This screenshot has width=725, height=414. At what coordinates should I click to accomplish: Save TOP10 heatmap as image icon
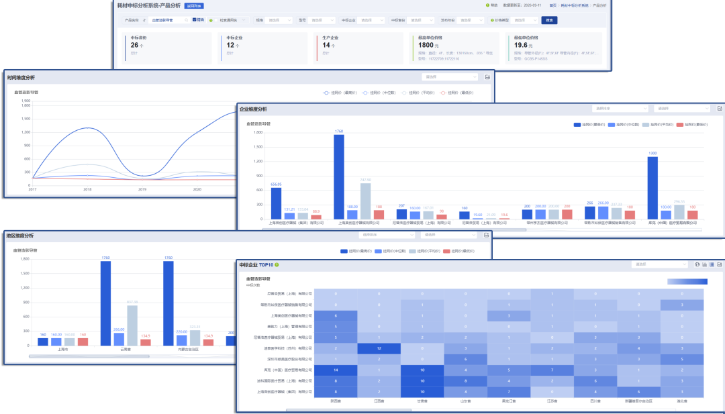tap(720, 265)
